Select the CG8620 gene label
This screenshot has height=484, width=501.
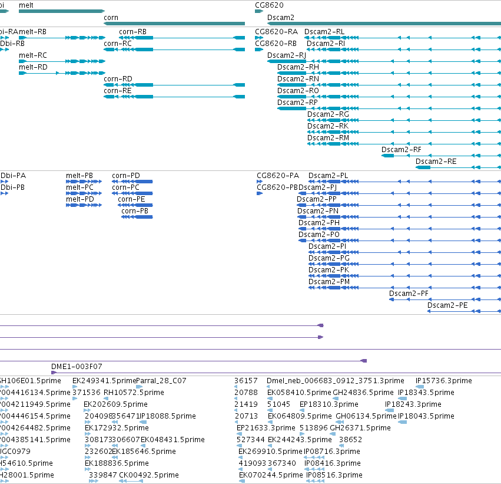click(x=269, y=5)
